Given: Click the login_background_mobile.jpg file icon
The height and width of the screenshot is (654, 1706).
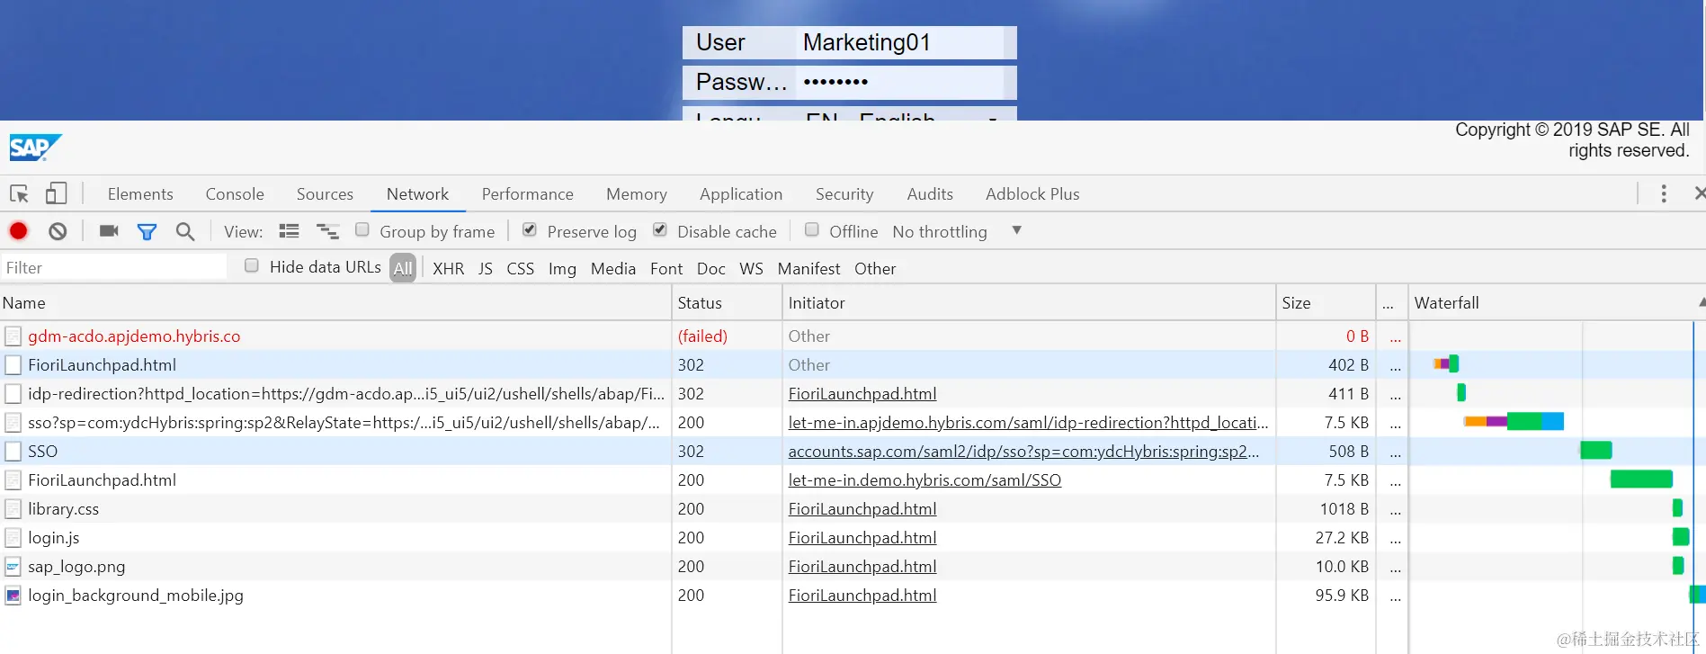Looking at the screenshot, I should (x=13, y=596).
